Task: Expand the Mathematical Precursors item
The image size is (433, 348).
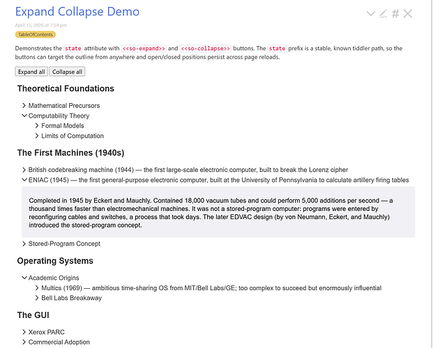Action: [24, 106]
